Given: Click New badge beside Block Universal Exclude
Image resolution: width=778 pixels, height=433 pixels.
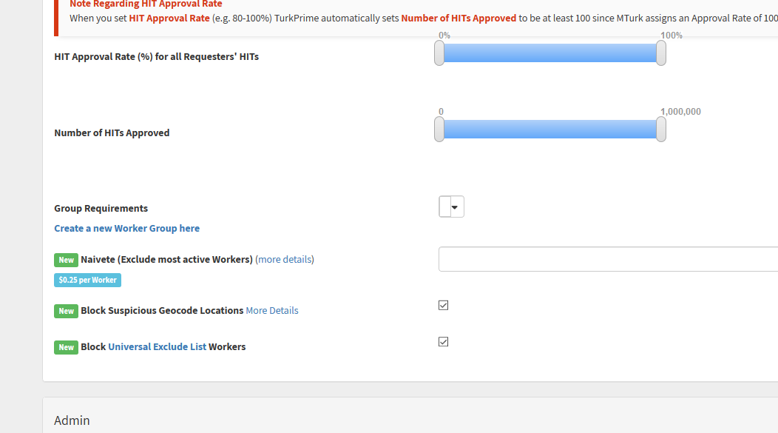Looking at the screenshot, I should [66, 347].
